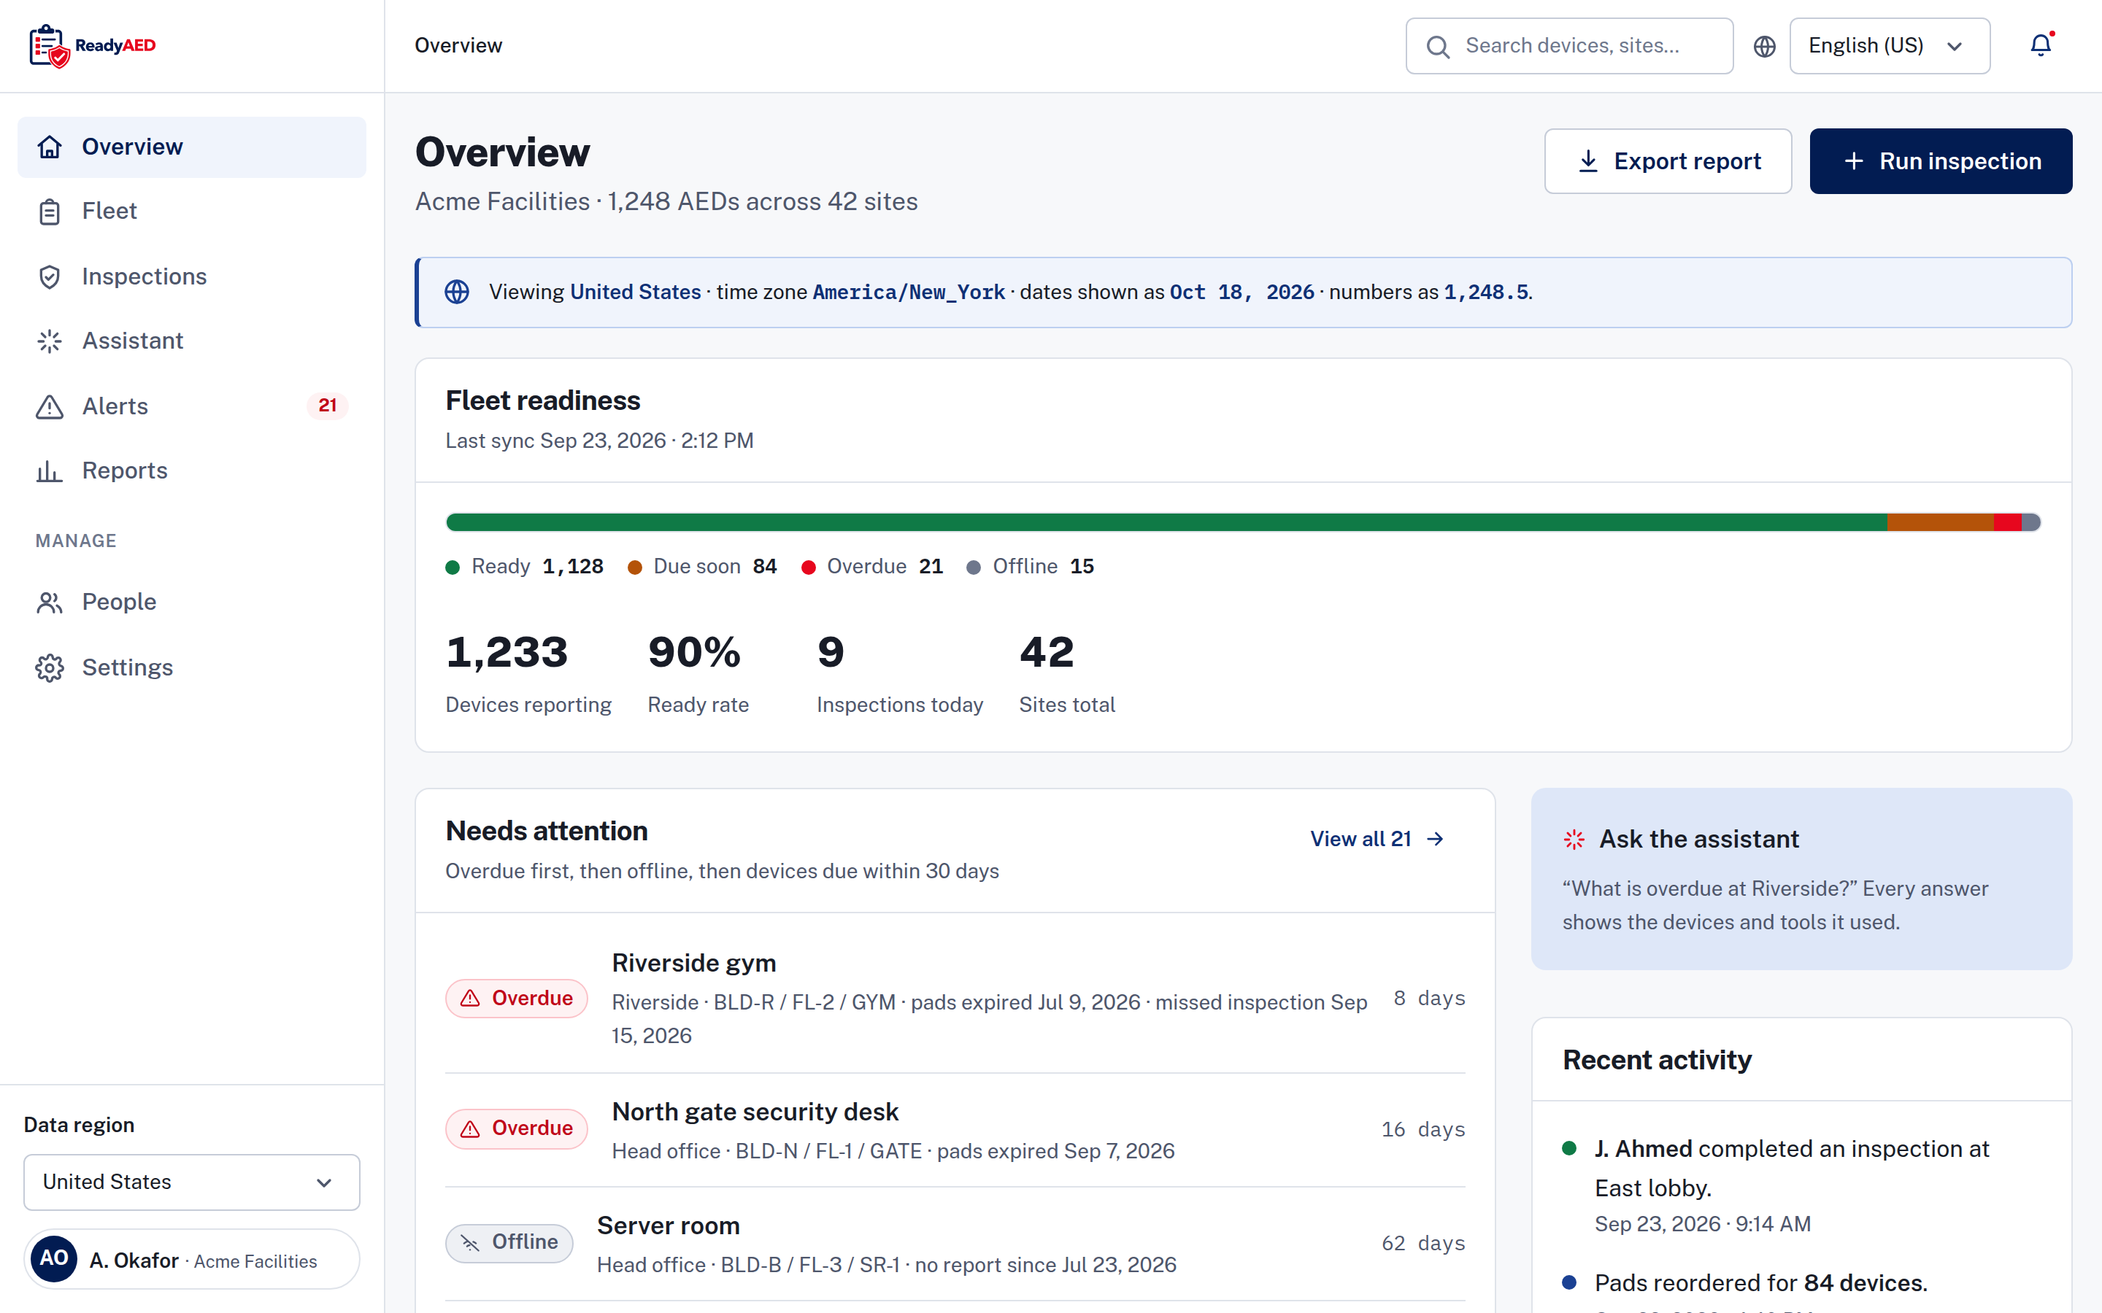The image size is (2102, 1313).
Task: Click Last sync Sep 23, 2026 timestamp
Action: (599, 441)
